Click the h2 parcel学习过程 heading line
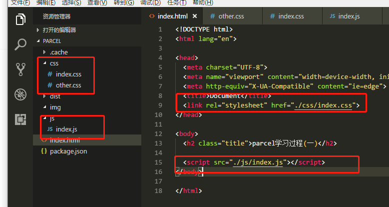389x207 pixels. point(260,143)
